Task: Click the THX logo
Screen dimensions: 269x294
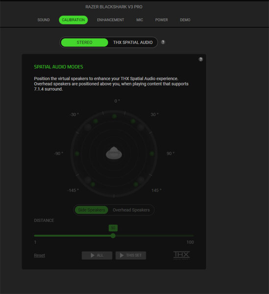Action: (181, 255)
